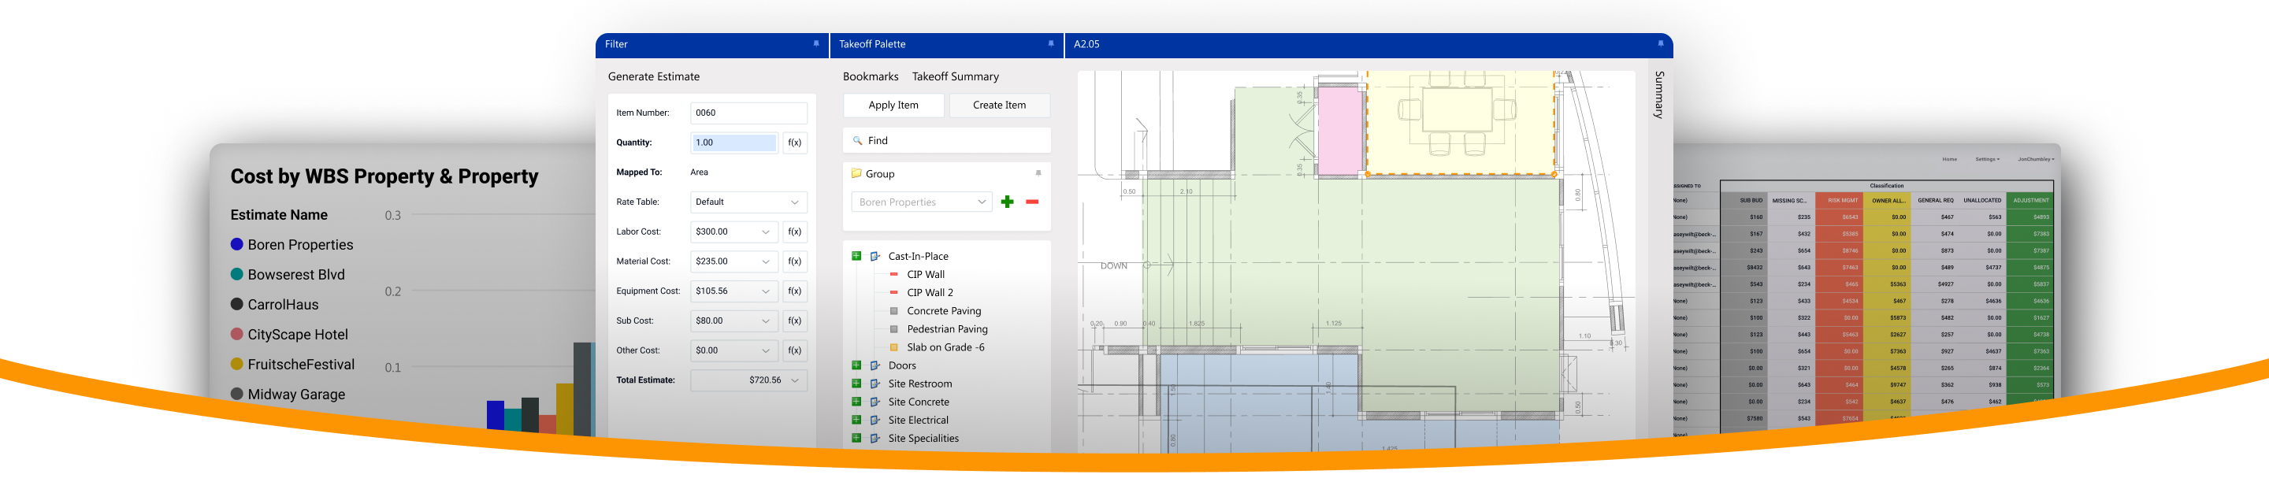
Task: Click the Find search field
Action: pos(947,141)
